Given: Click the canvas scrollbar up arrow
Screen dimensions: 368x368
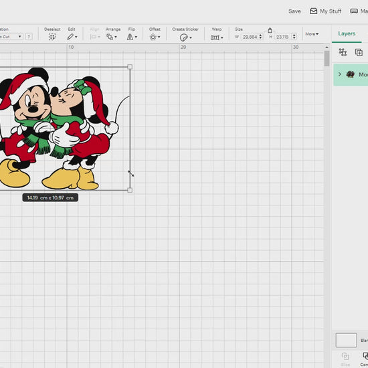Looking at the screenshot, I should (x=327, y=48).
